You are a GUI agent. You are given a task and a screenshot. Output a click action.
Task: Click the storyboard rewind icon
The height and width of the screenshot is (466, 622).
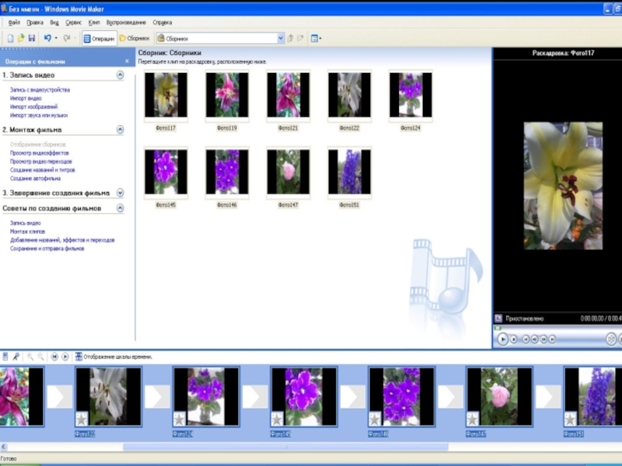coord(54,356)
